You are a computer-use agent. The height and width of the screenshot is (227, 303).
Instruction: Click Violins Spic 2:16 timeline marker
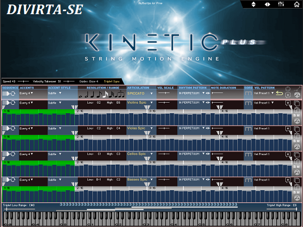point(80,111)
